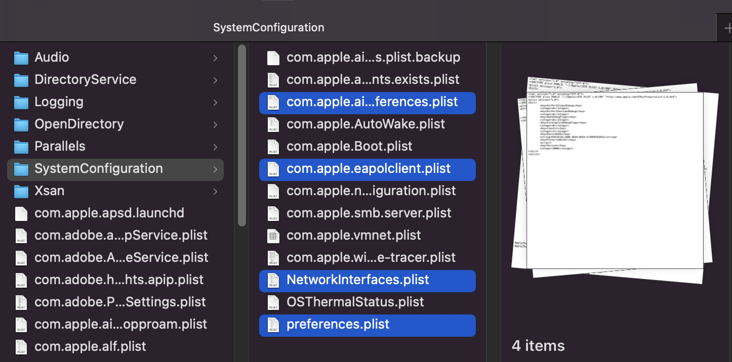Viewport: 732px width, 362px height.
Task: Click the com.apple.Boot.plist document icon
Action: click(x=273, y=146)
